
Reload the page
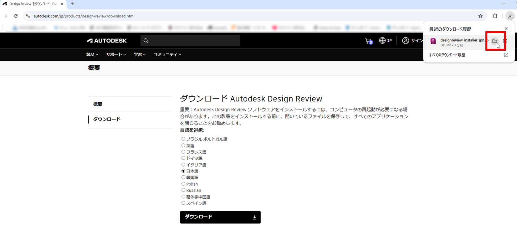click(16, 16)
